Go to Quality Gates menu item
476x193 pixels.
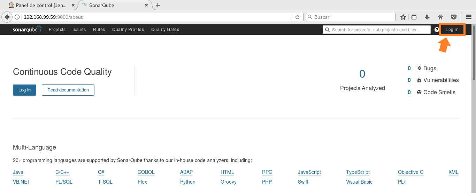(165, 30)
